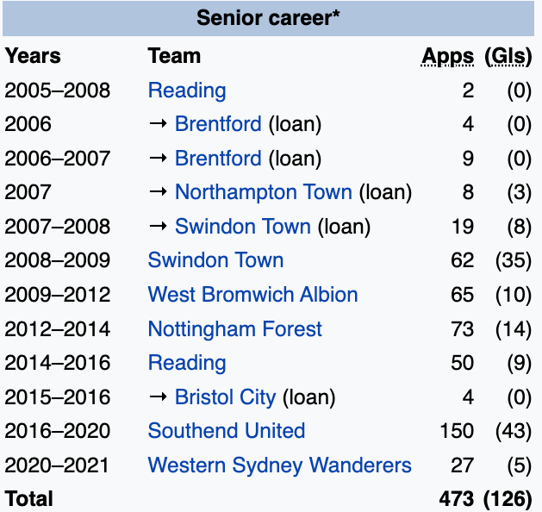Click the Apps column abbreviation header
This screenshot has height=512, width=542.
coord(447,57)
